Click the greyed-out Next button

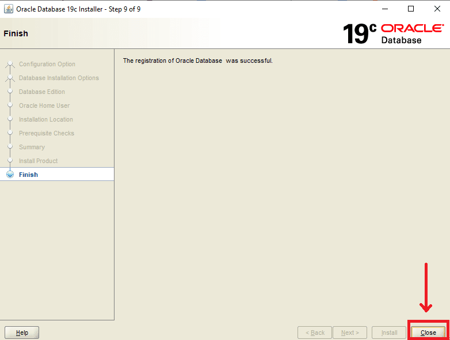[350, 333]
